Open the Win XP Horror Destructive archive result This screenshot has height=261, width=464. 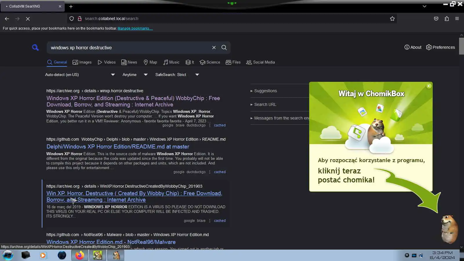pos(134,197)
